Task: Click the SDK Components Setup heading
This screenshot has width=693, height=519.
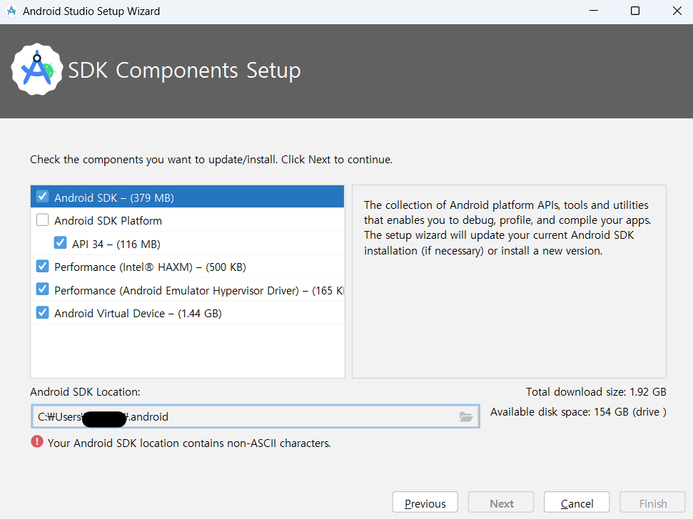Action: coord(184,71)
